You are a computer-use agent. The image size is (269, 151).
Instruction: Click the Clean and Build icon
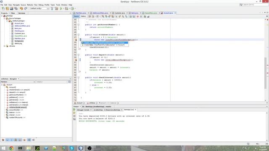coord(56,8)
